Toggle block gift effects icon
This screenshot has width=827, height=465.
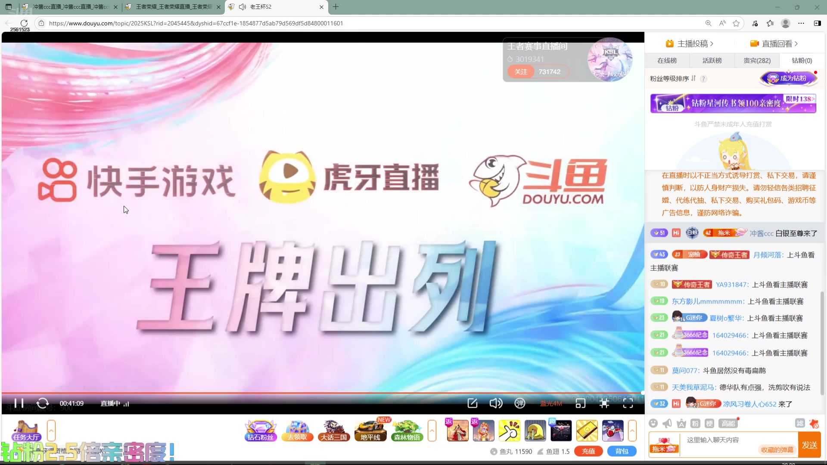[814, 423]
